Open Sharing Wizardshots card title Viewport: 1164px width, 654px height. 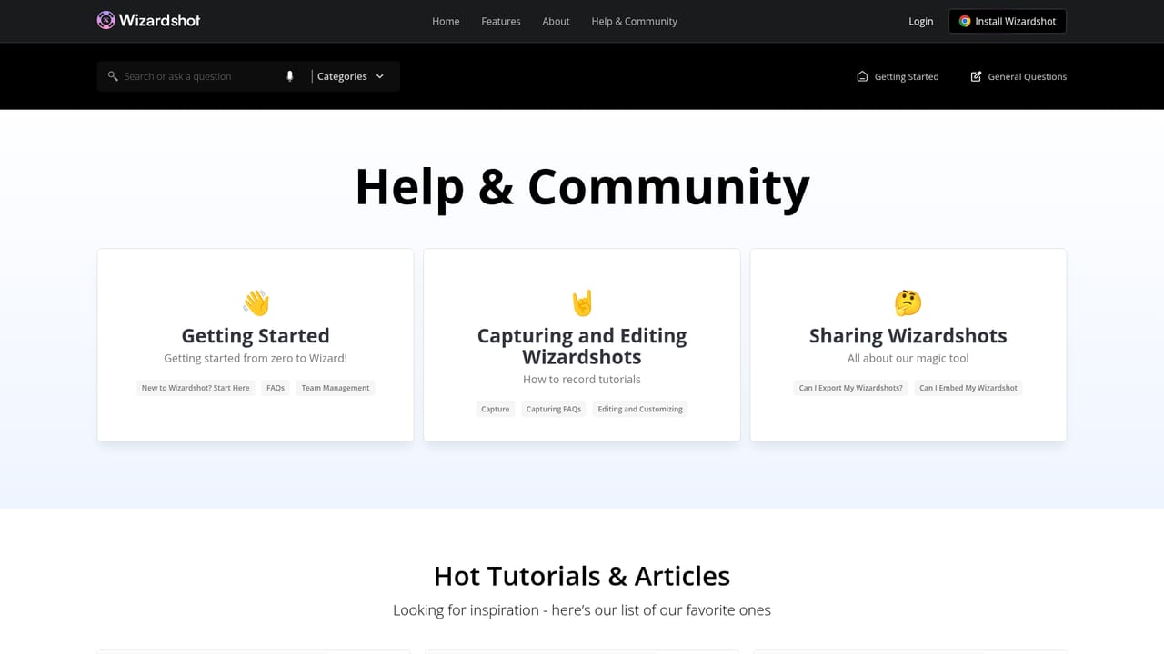coord(908,335)
